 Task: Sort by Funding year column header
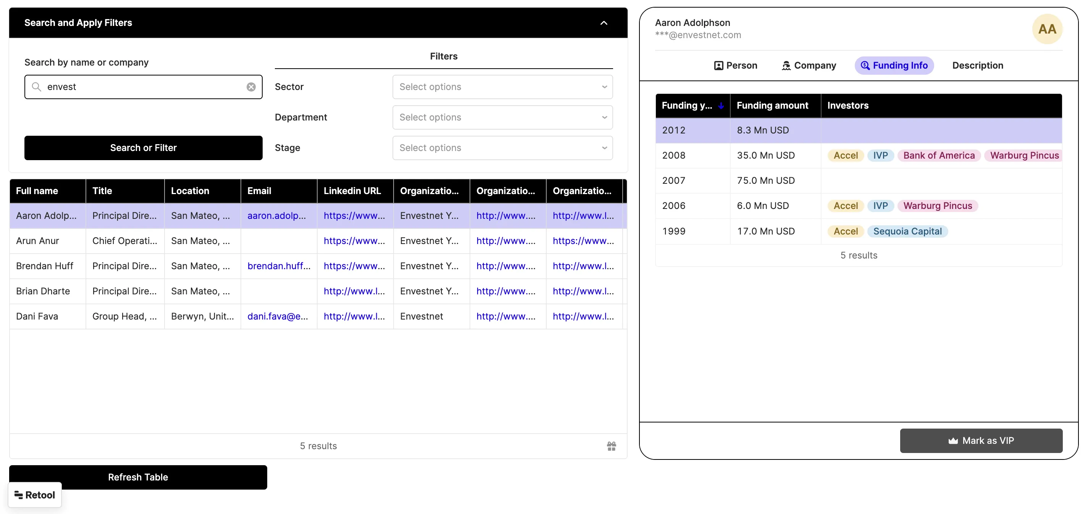(x=692, y=106)
